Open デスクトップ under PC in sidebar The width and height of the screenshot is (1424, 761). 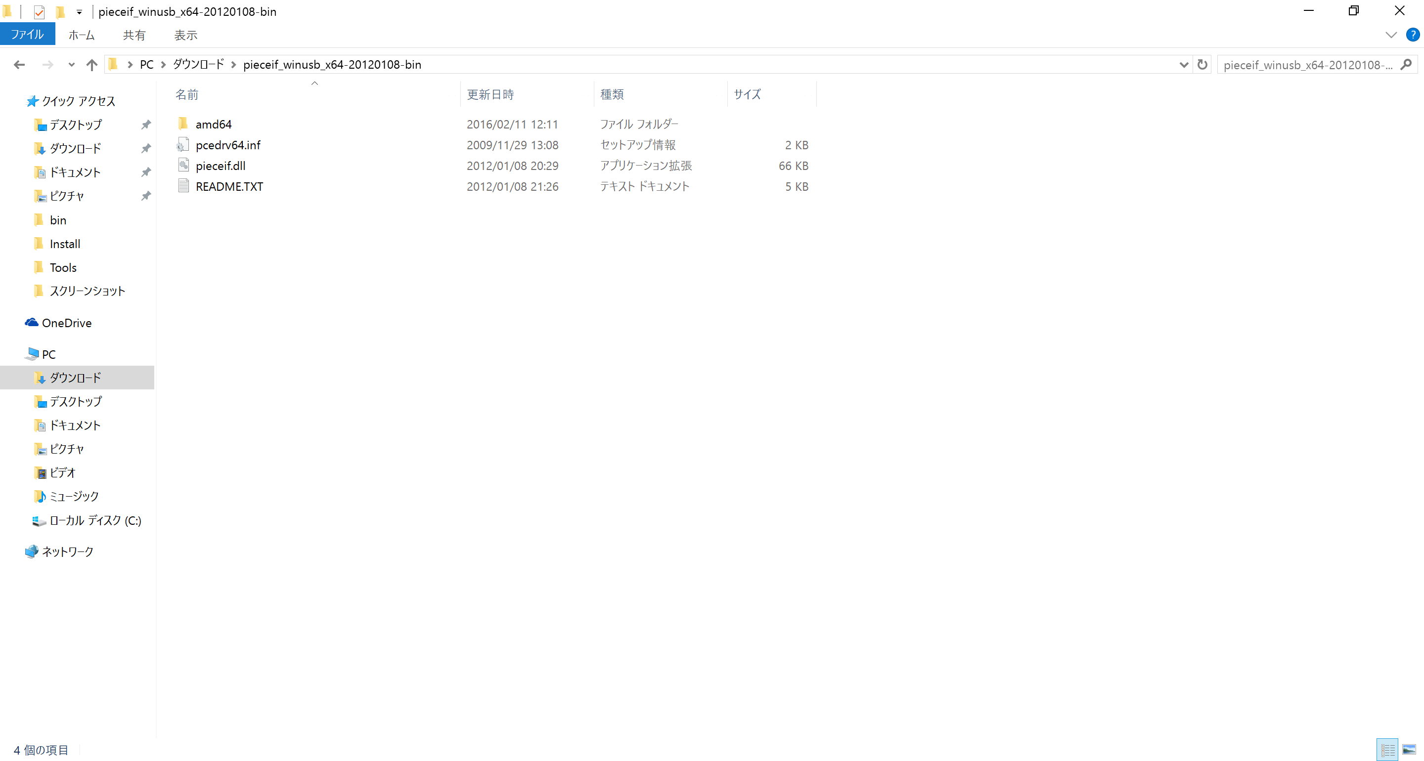pos(67,401)
